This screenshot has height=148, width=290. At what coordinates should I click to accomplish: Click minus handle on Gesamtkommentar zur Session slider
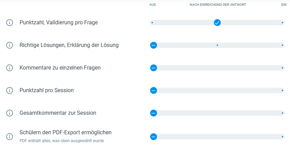coord(154,113)
